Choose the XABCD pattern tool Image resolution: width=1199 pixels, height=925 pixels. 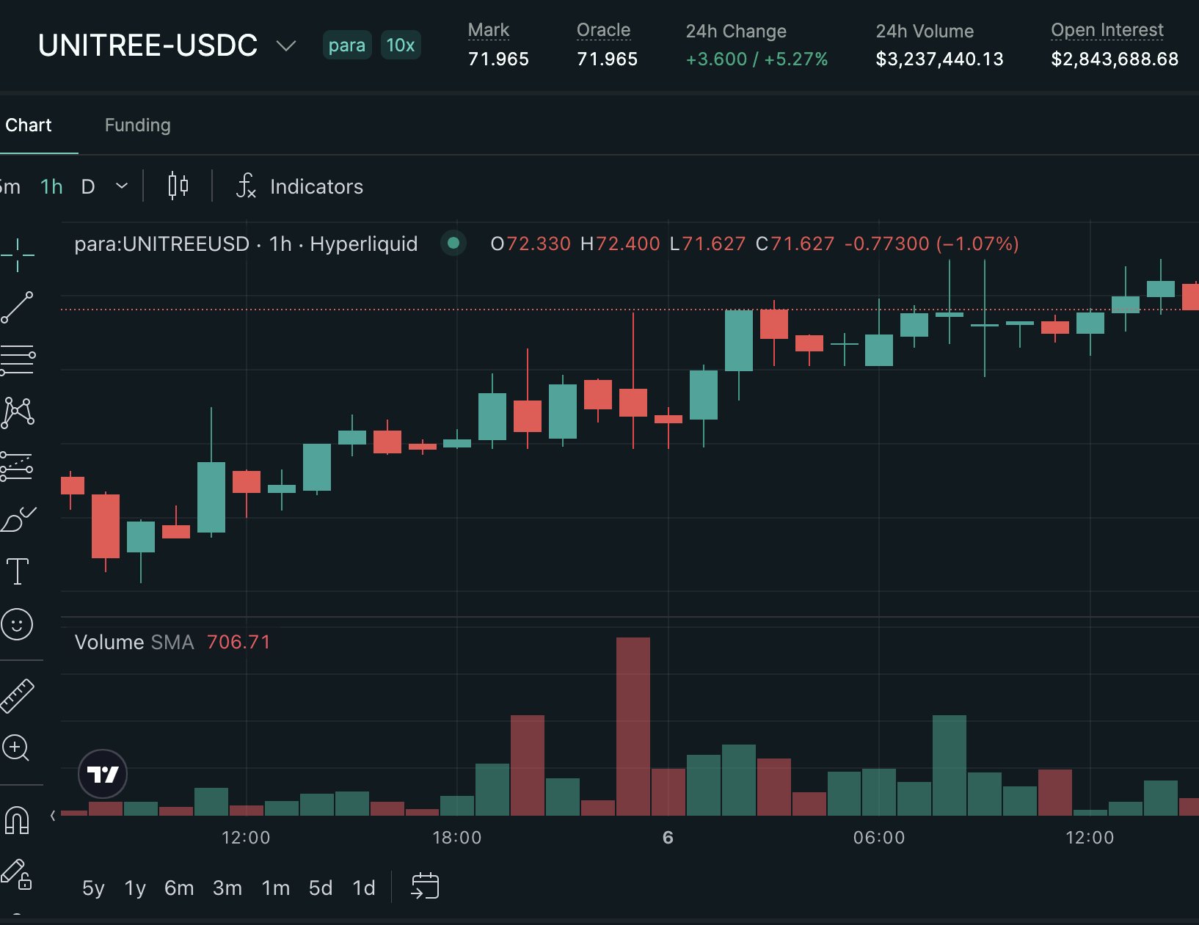point(18,412)
